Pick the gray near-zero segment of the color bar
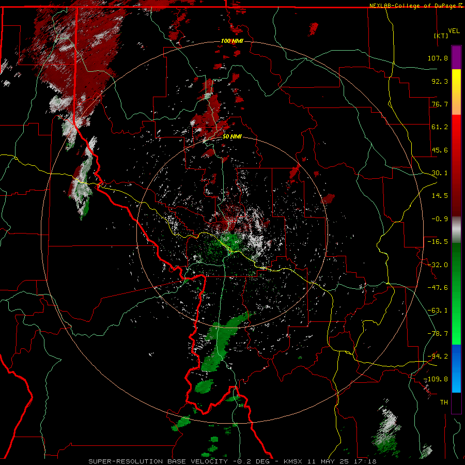465x465 pixels. pyautogui.click(x=456, y=230)
